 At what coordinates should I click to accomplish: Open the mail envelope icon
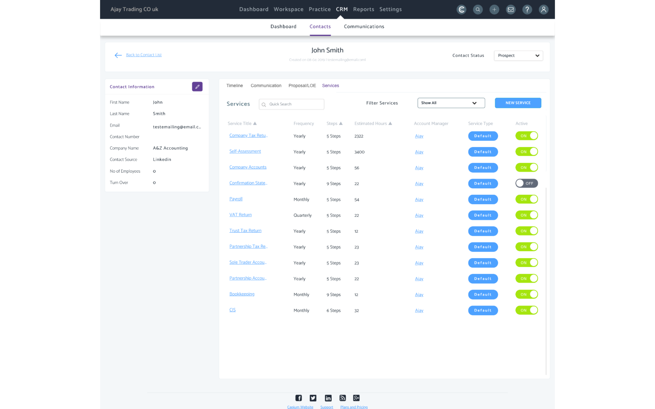510,9
